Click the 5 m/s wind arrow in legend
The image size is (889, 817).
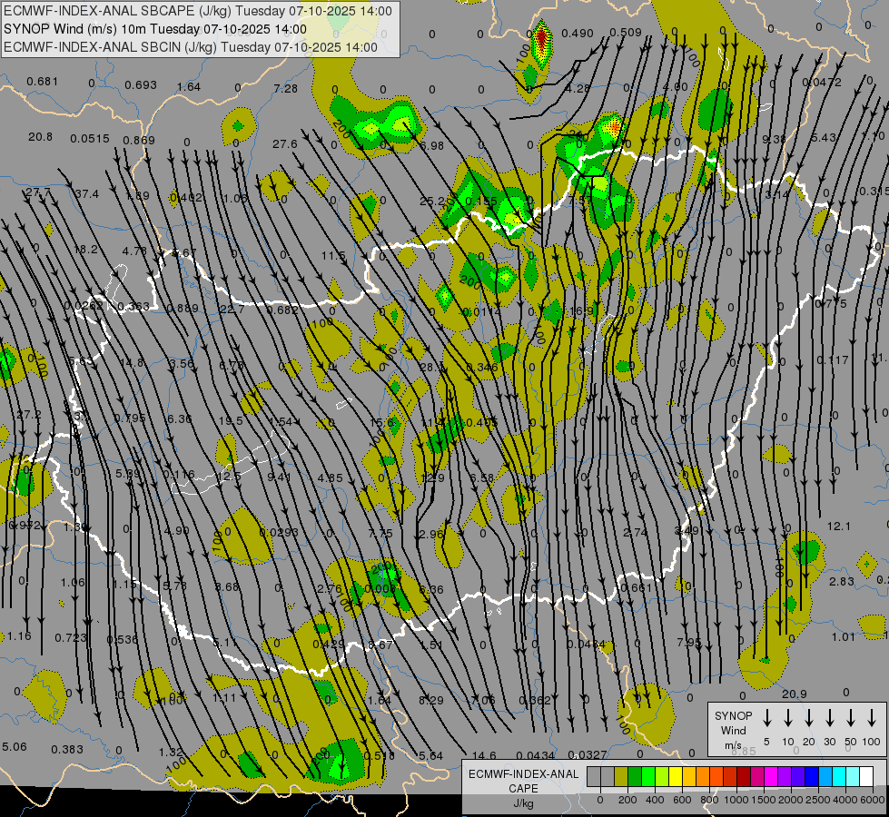coord(766,718)
